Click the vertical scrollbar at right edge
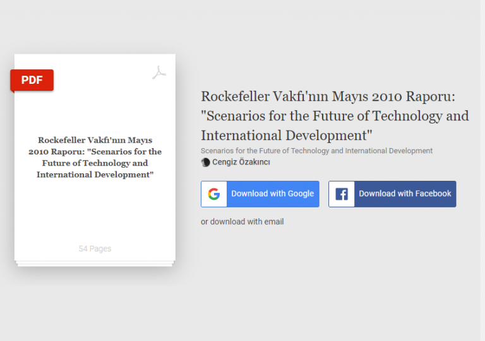 coord(482,170)
